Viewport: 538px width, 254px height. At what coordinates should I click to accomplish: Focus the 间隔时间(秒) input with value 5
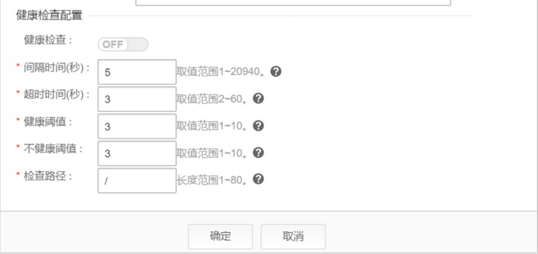(137, 72)
